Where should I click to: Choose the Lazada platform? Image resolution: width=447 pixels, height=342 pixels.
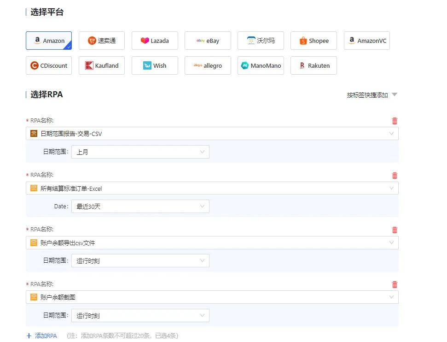click(x=155, y=41)
